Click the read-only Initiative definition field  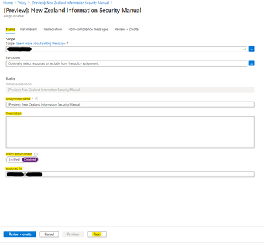[x=130, y=90]
